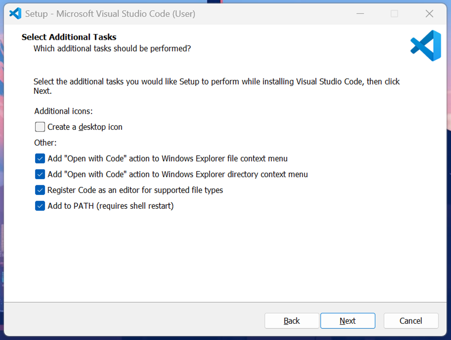Minimize the Setup window
The image size is (451, 340).
click(360, 13)
